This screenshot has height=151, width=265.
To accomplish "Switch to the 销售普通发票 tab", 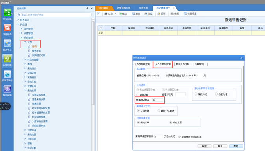I will pyautogui.click(x=124, y=8).
